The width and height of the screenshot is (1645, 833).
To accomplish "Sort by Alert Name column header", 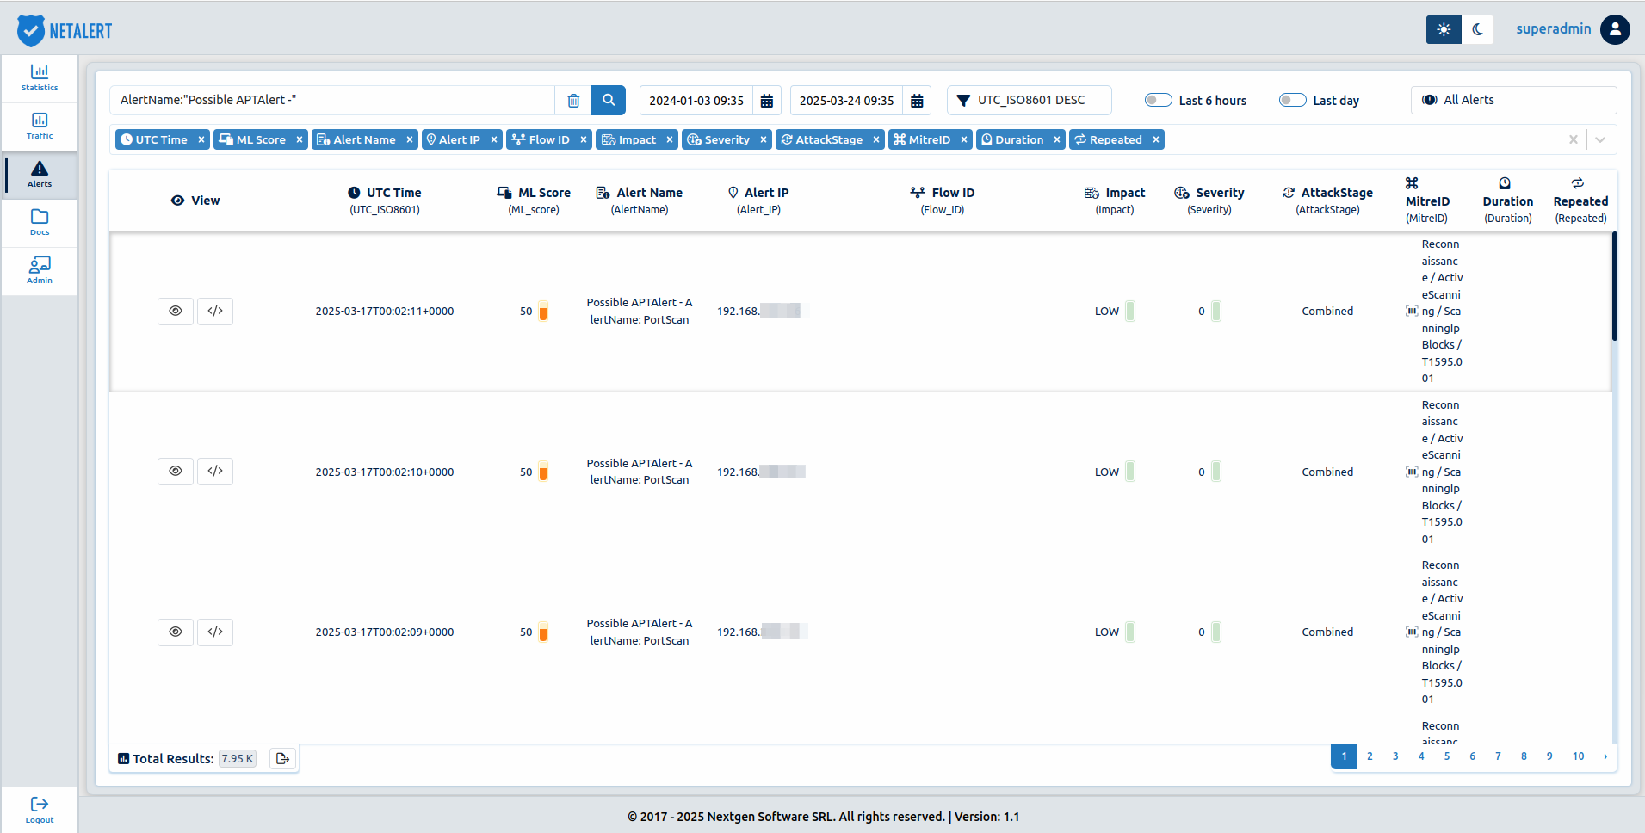I will click(x=640, y=201).
